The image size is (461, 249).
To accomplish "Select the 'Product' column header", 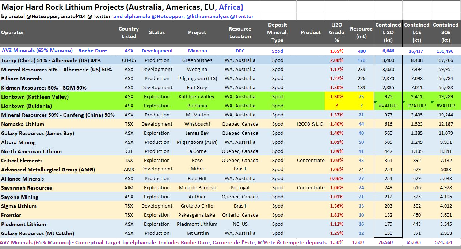I will click(x=310, y=32).
